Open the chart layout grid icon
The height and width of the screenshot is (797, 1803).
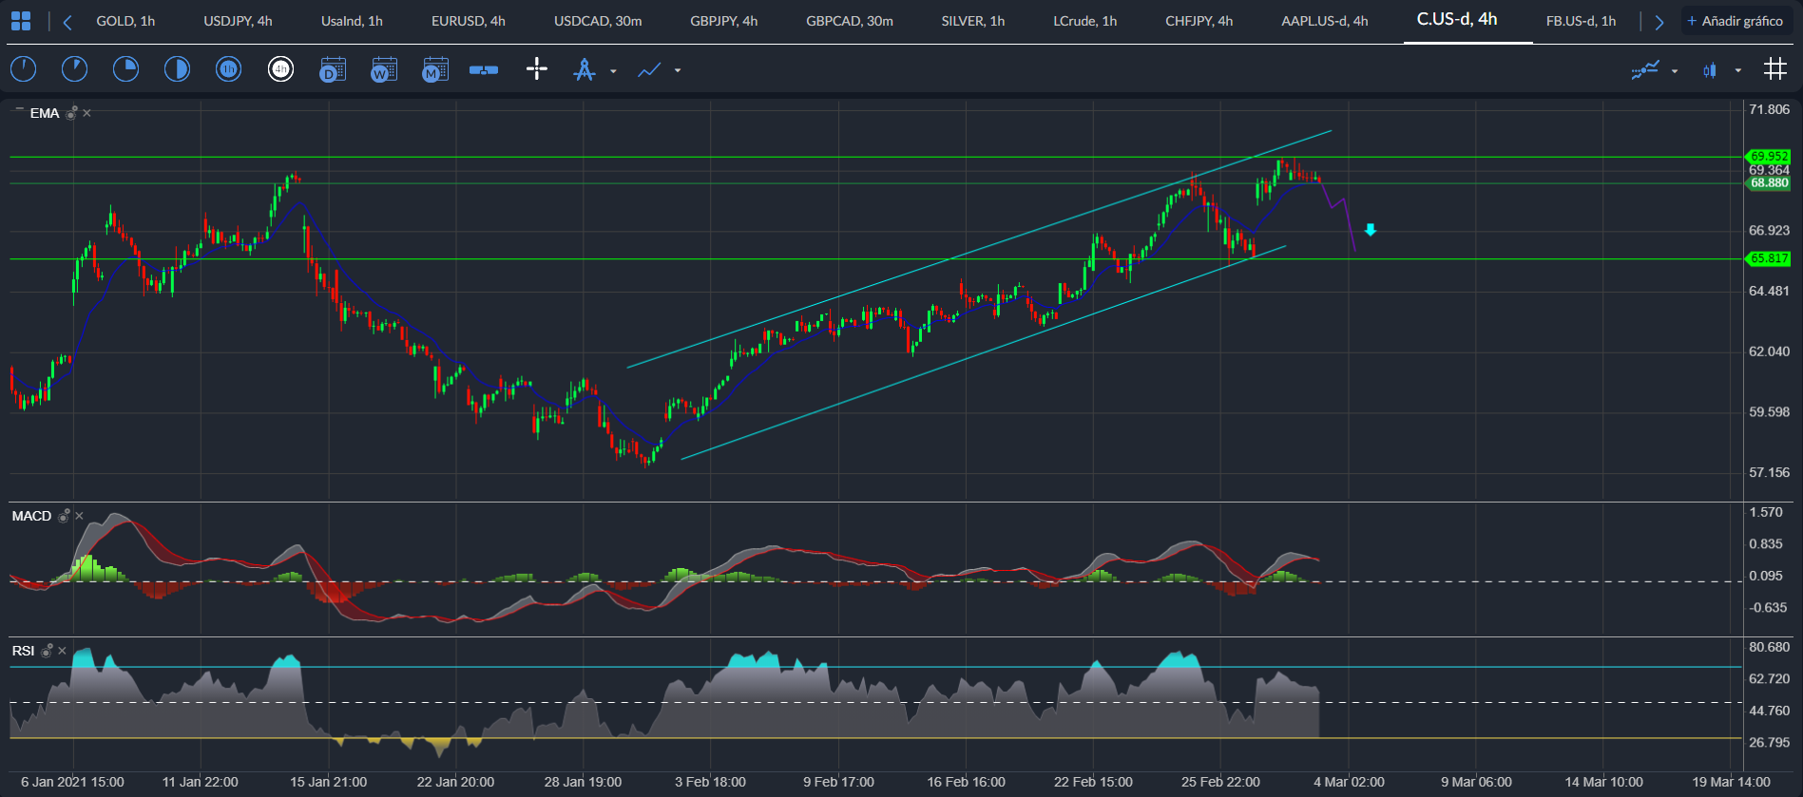click(21, 21)
